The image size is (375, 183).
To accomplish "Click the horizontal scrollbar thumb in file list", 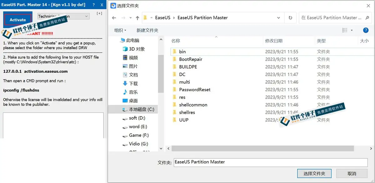I will pyautogui.click(x=262, y=149).
